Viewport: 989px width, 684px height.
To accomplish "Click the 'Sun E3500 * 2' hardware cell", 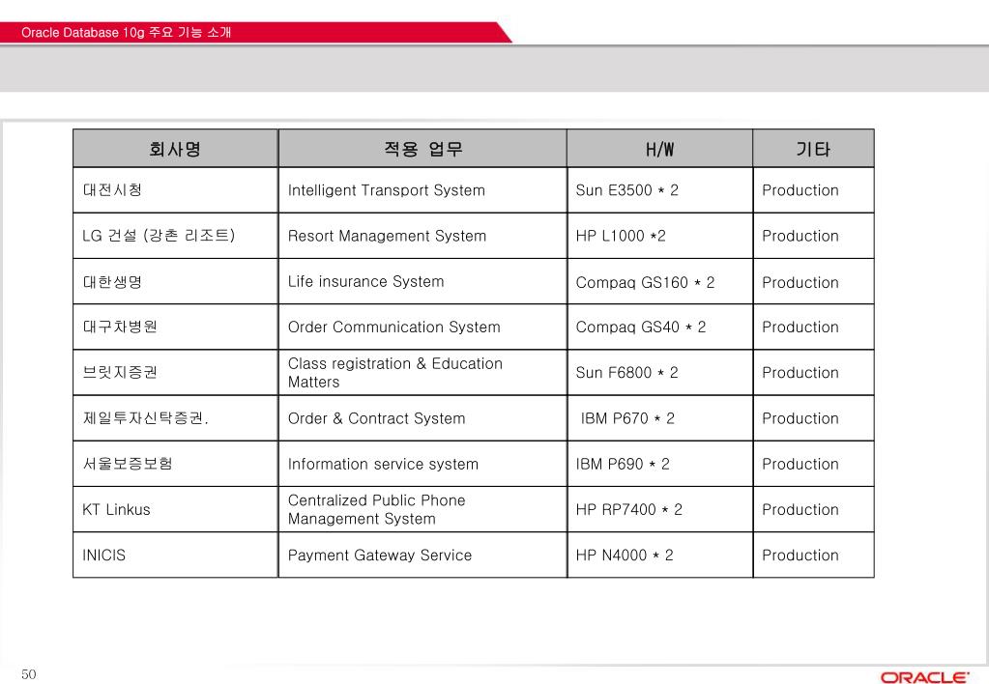I will click(659, 190).
